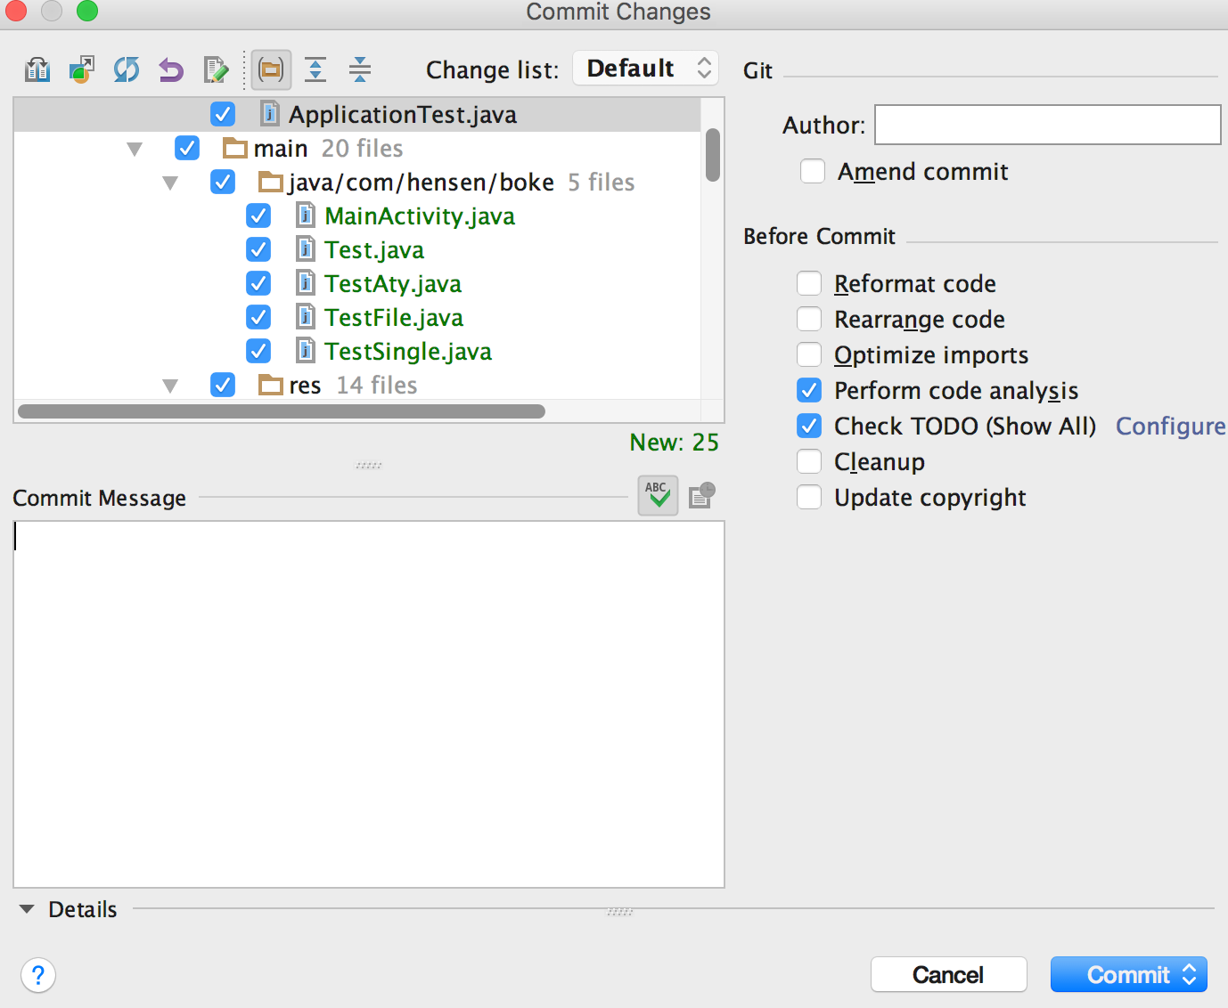The image size is (1228, 1008).
Task: Click the TestFile.java file icon
Action: click(305, 317)
